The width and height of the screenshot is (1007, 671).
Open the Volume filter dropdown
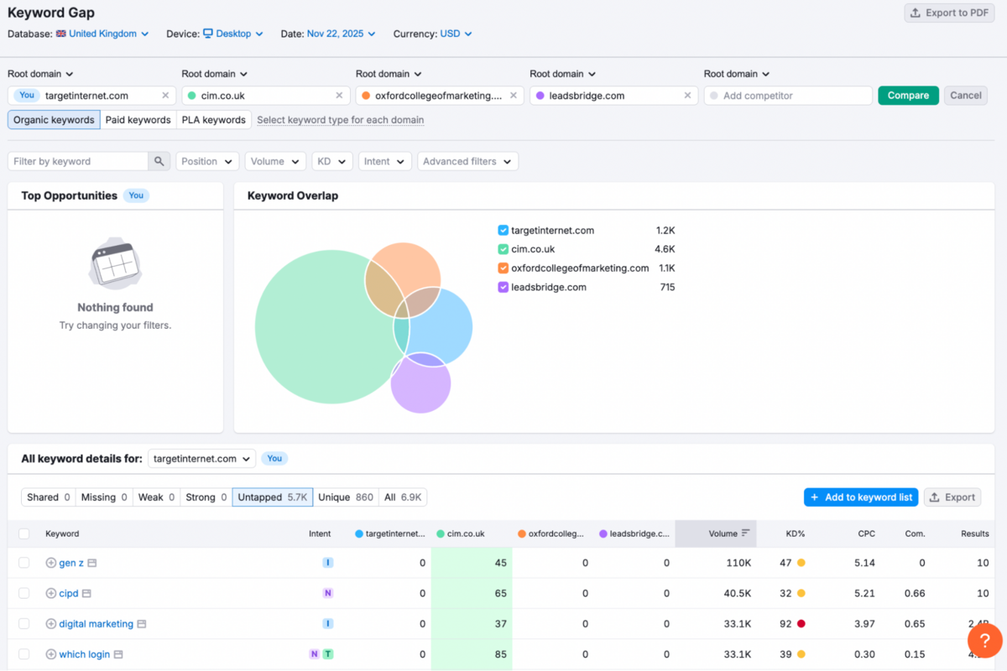coord(275,161)
